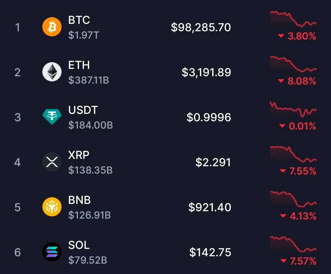Click the $138.35B market cap for XRP
Image resolution: width=331 pixels, height=274 pixels.
click(x=89, y=170)
